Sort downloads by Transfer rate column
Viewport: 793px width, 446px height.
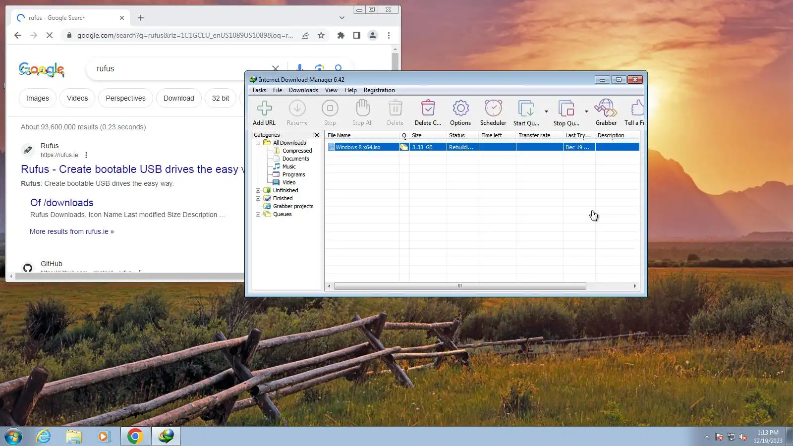pyautogui.click(x=539, y=135)
